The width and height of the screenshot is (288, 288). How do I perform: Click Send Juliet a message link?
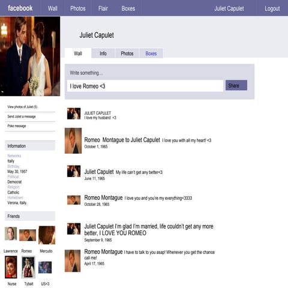pos(22,116)
